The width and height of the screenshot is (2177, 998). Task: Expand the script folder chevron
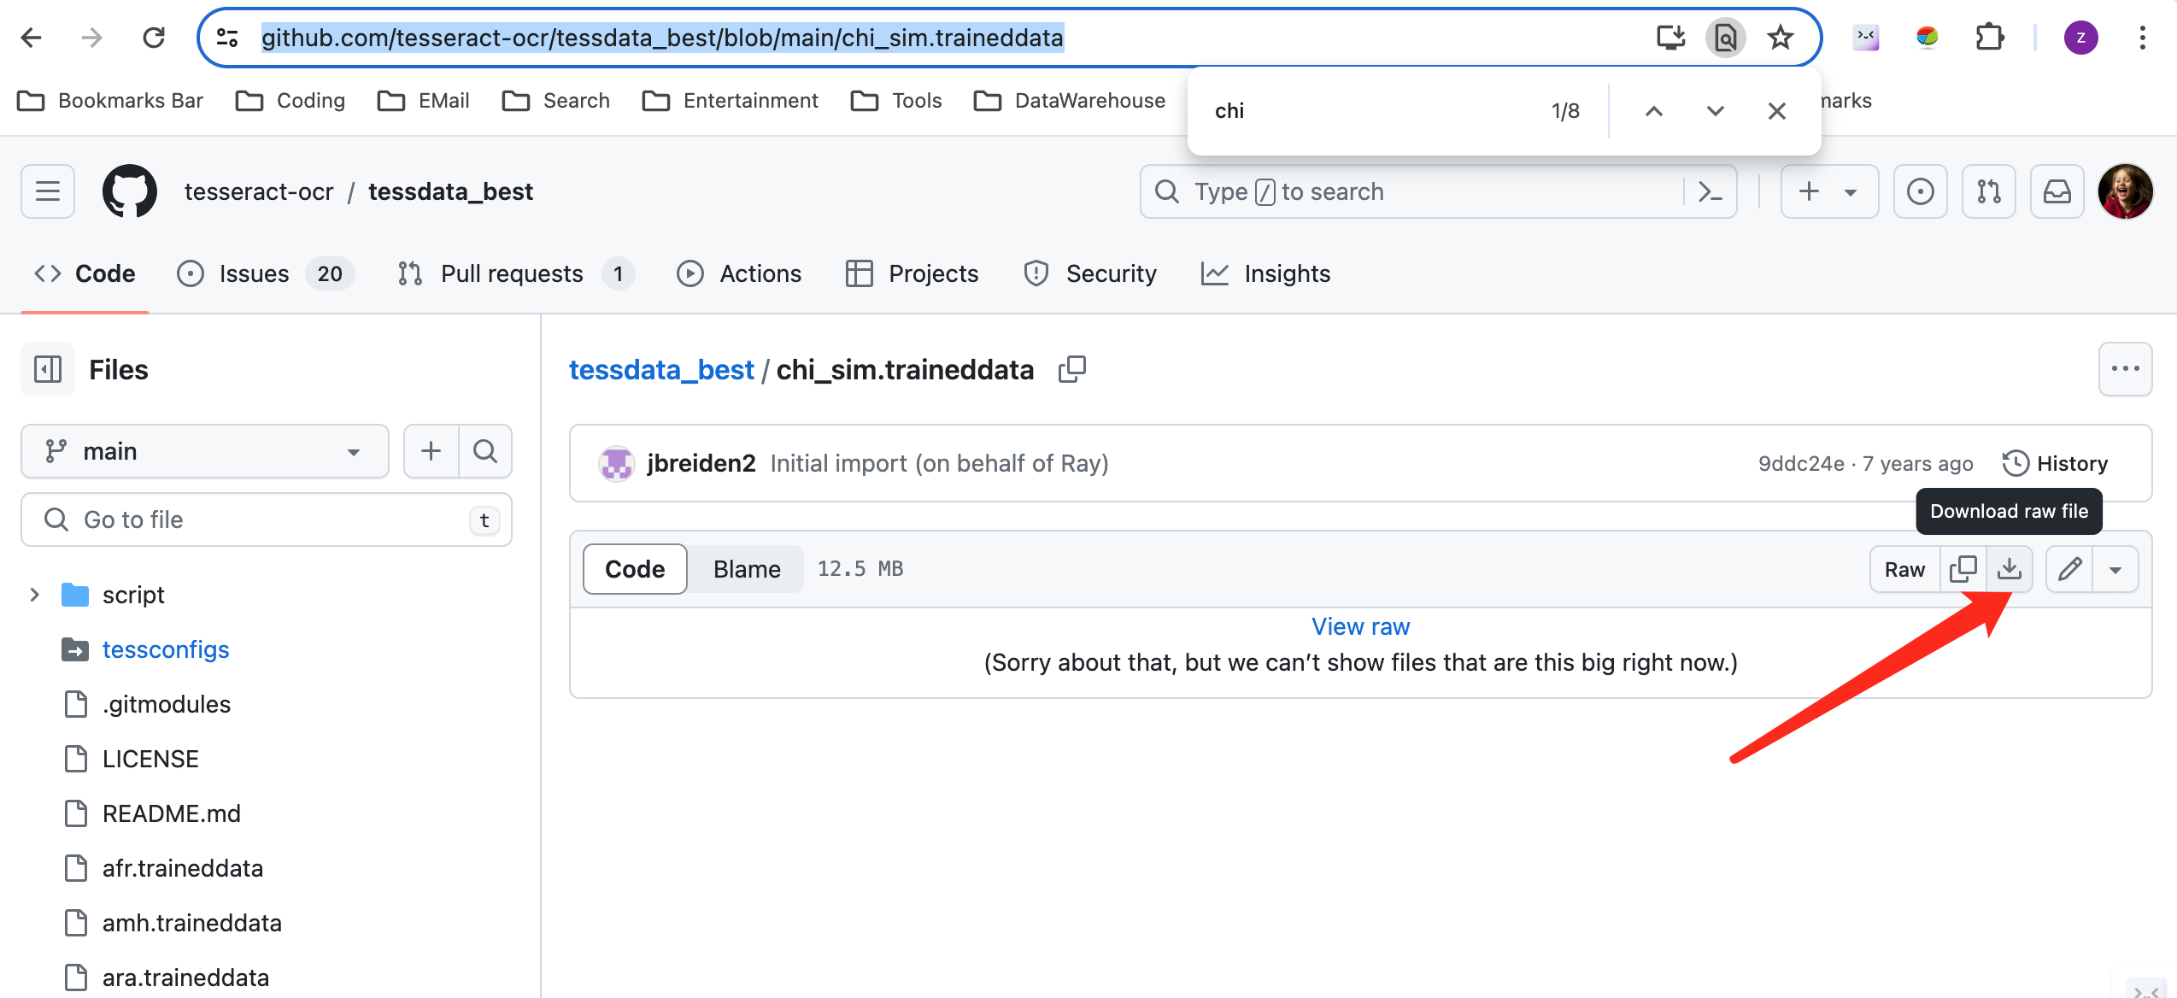point(34,595)
